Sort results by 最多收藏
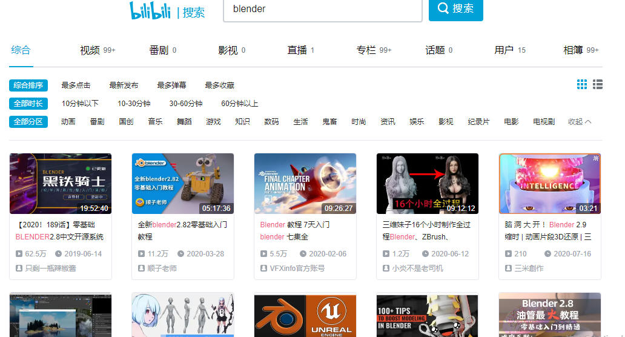This screenshot has height=337, width=625. (219, 85)
